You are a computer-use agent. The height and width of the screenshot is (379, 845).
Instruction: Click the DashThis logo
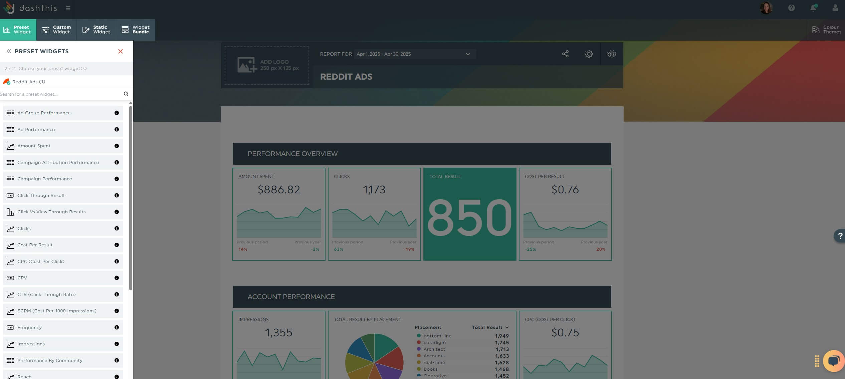coord(30,8)
